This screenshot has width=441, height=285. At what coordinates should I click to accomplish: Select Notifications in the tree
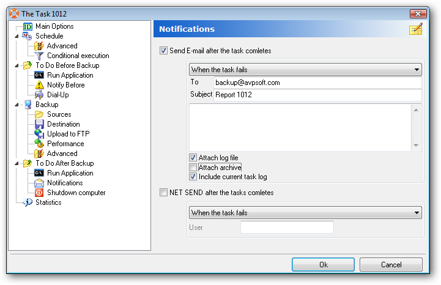(x=65, y=183)
